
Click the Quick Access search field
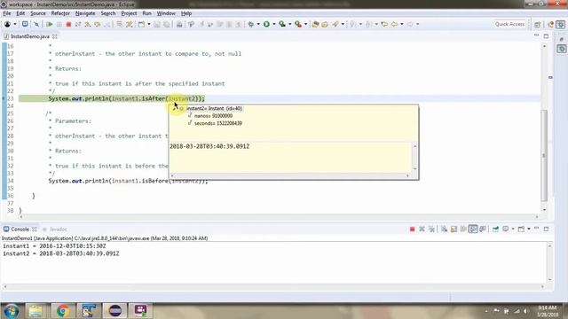click(x=509, y=24)
